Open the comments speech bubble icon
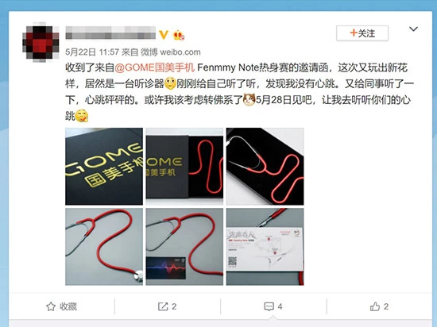 click(x=269, y=306)
